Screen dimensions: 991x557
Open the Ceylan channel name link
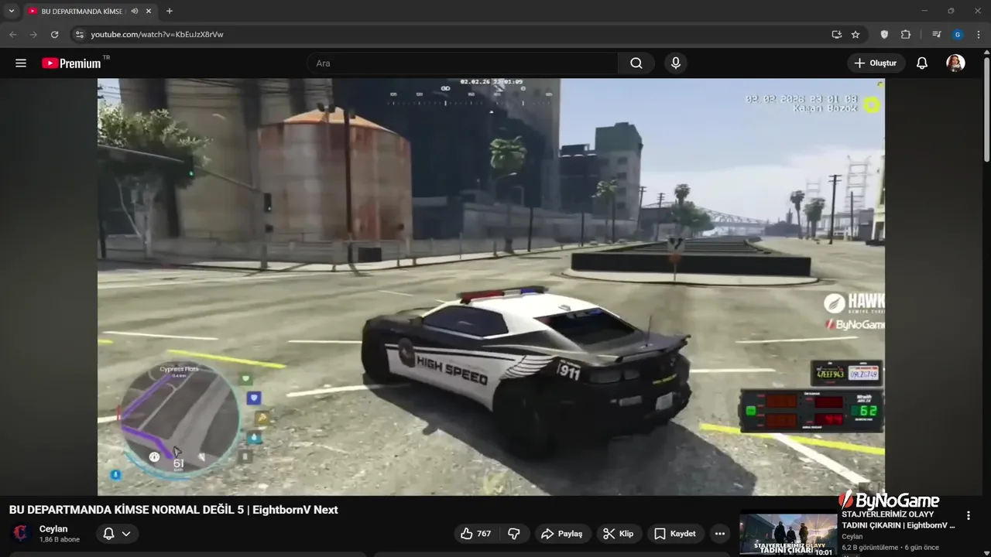click(x=53, y=529)
